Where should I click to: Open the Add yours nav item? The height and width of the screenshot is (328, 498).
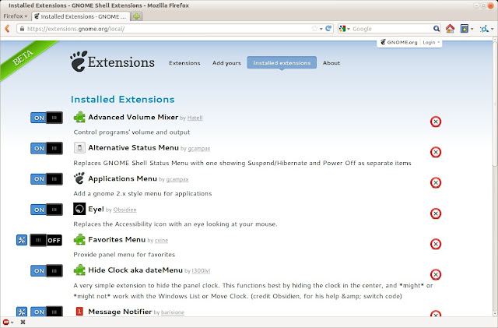(226, 63)
